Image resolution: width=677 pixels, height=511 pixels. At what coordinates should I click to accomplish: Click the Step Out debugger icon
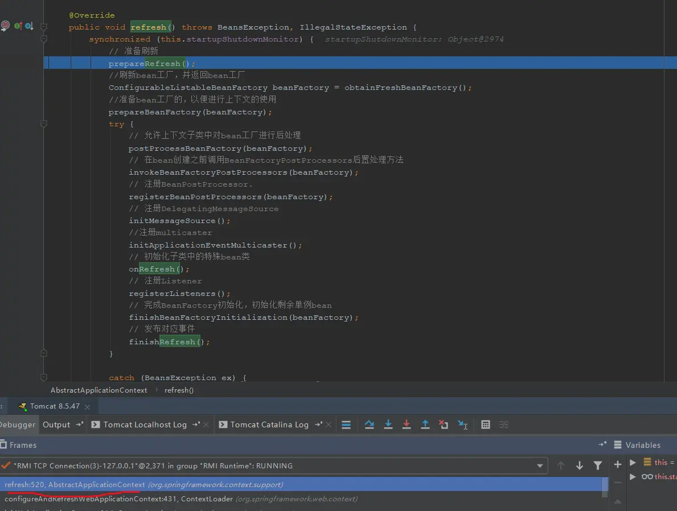click(x=425, y=425)
